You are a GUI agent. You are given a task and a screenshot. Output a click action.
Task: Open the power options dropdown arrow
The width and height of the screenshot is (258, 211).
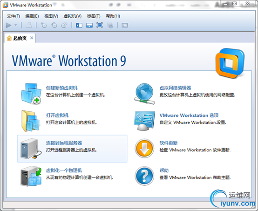[16, 25]
